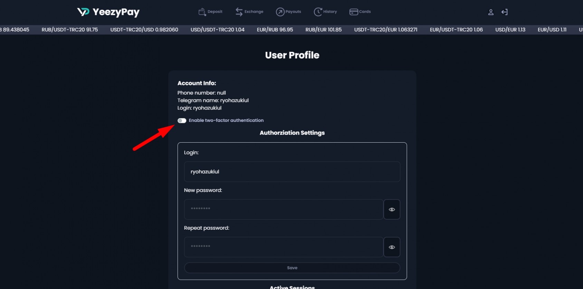Screen dimensions: 583x289
Task: Save the authorization settings
Action: (x=292, y=268)
